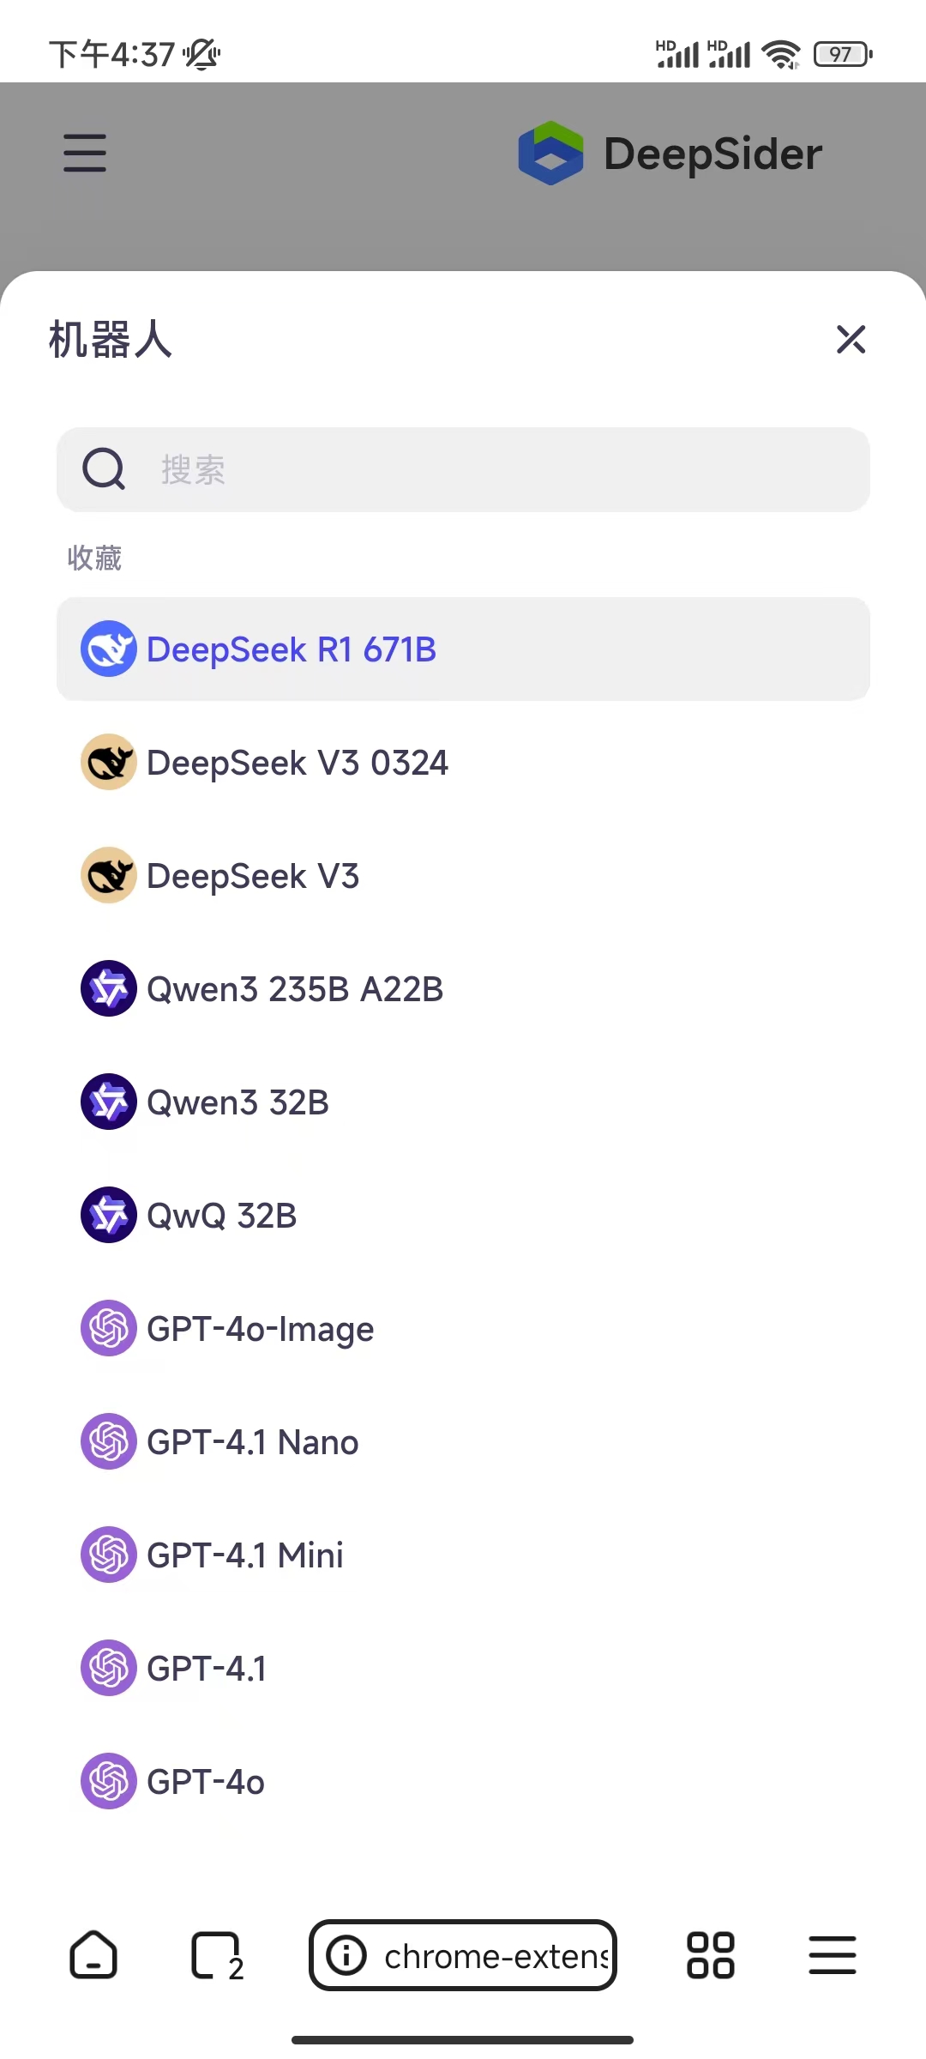Viewport: 926px width, 2059px height.
Task: Select the Qwen3 32B model entry
Action: 238,1102
